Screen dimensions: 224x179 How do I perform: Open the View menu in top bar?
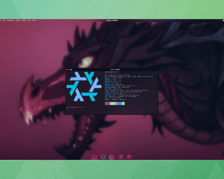tap(4, 21)
